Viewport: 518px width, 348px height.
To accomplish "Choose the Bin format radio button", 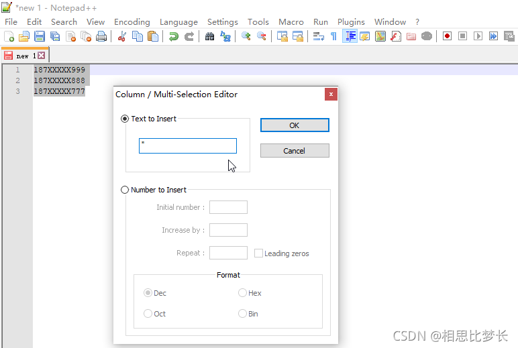I will [x=242, y=313].
